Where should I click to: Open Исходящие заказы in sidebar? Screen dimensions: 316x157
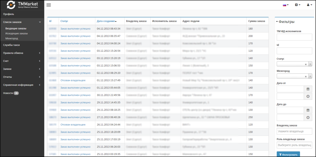[x=16, y=33]
